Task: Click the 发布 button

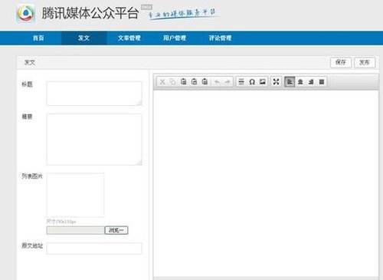Action: pyautogui.click(x=365, y=62)
